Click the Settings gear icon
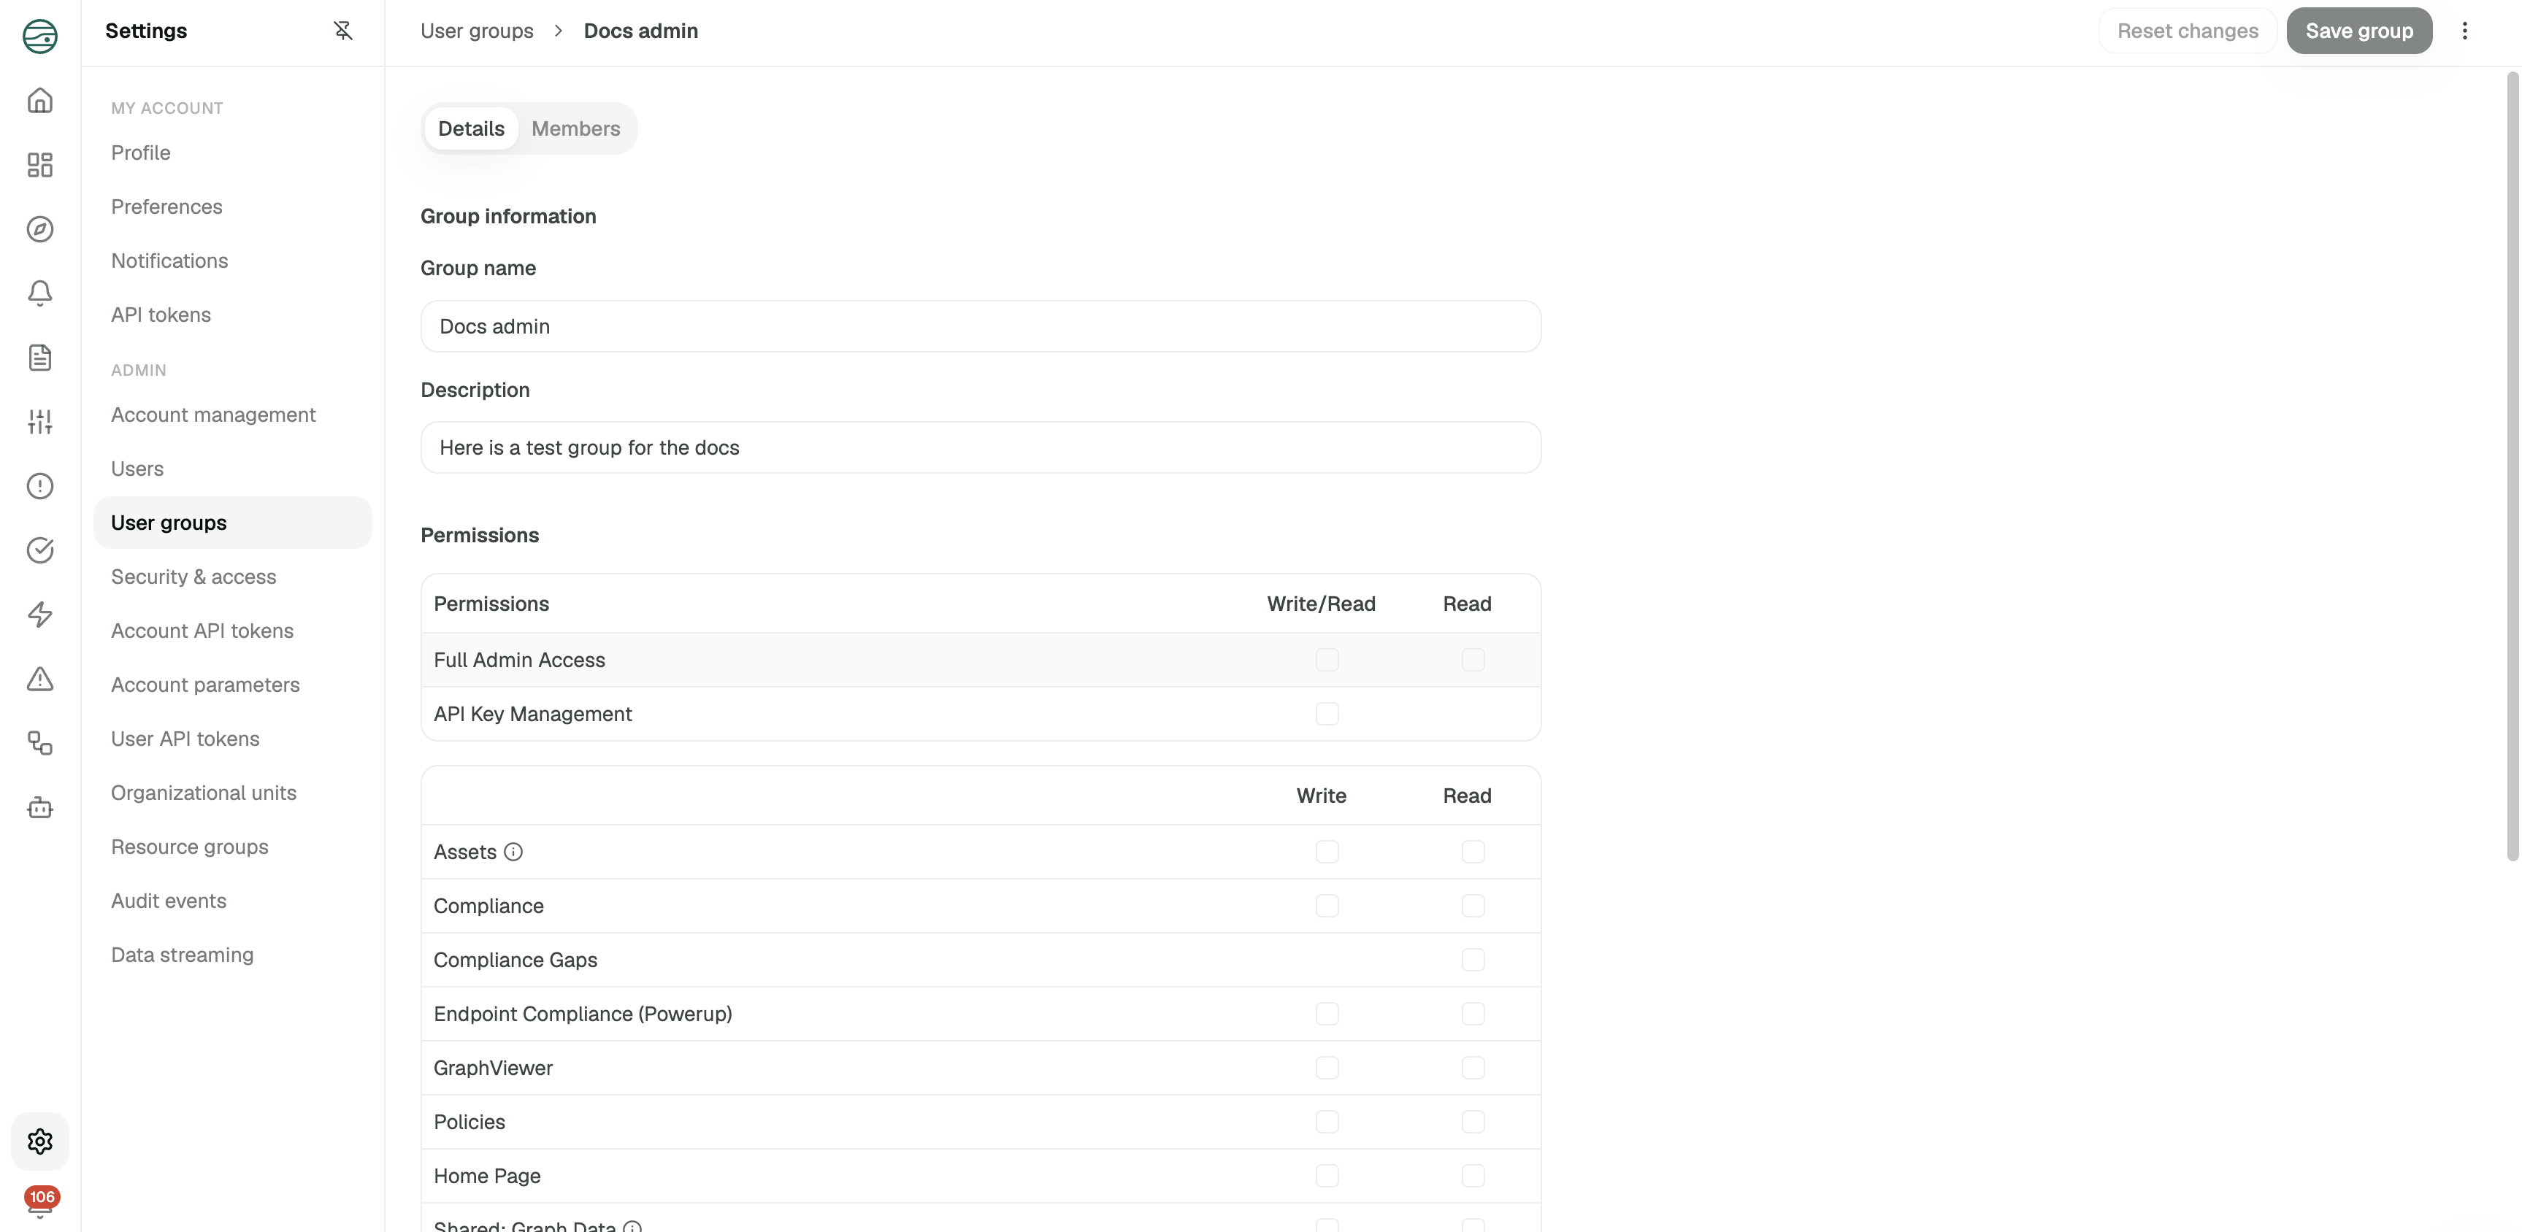The height and width of the screenshot is (1232, 2522). coord(40,1141)
